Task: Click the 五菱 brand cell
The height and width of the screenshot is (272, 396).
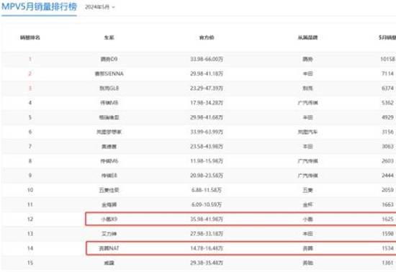Action: [307, 190]
